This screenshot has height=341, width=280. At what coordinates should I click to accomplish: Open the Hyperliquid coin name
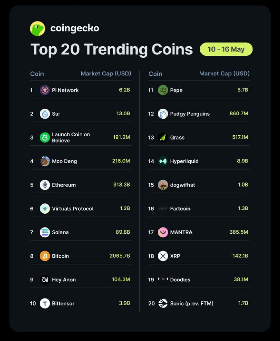184,161
